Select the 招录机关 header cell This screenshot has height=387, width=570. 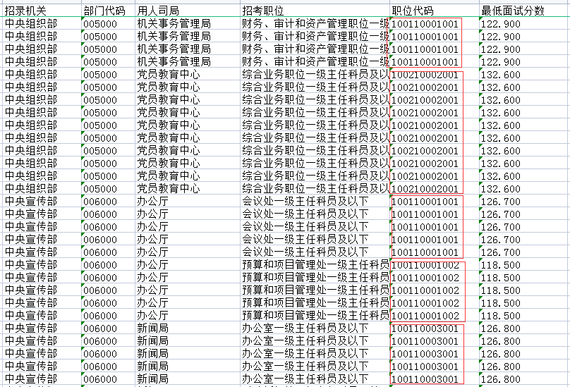[x=42, y=11]
